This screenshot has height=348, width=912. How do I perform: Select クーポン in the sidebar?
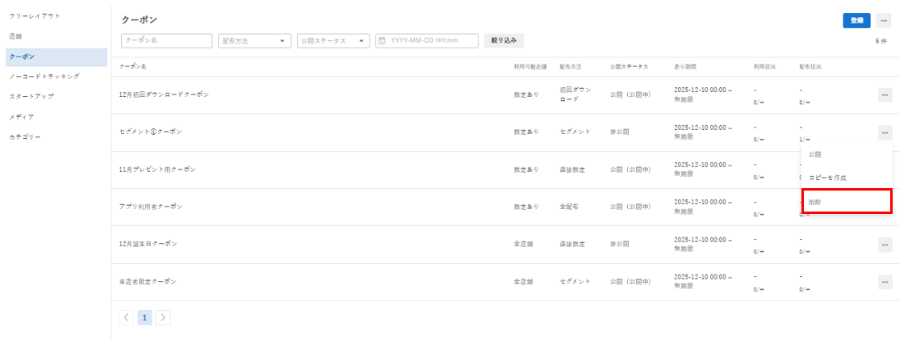pyautogui.click(x=56, y=57)
